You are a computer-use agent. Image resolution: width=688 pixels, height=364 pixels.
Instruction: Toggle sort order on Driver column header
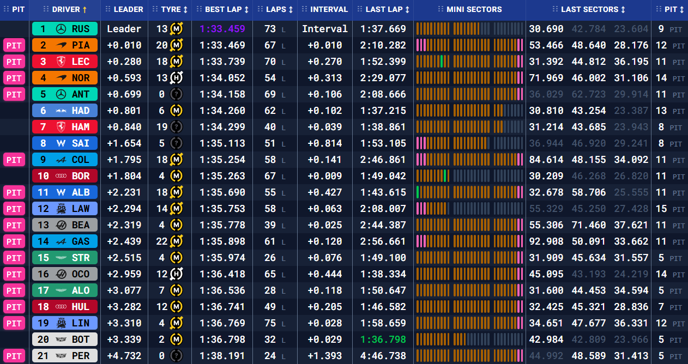pos(65,9)
